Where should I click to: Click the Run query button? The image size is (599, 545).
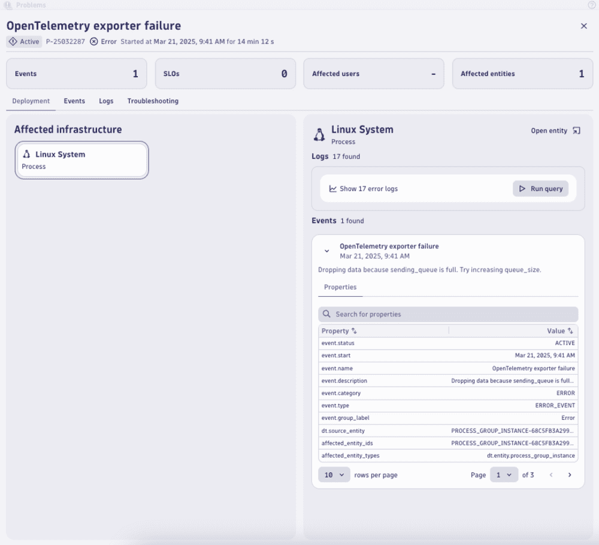(x=540, y=188)
